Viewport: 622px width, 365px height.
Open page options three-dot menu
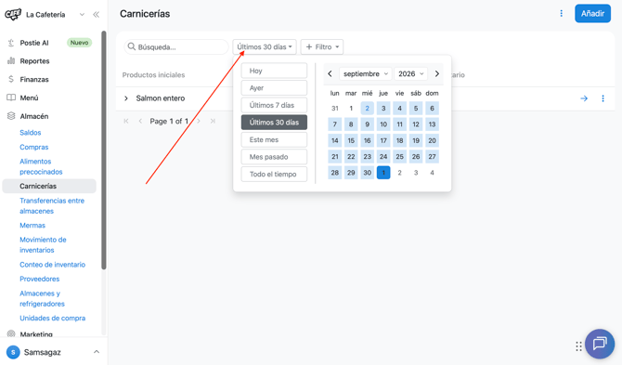[x=562, y=14]
